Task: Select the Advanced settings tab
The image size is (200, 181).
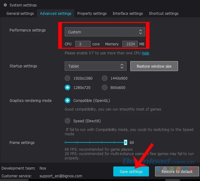Action: (x=56, y=14)
